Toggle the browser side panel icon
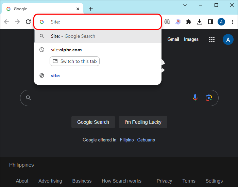Image resolution: width=238 pixels, height=187 pixels. tap(210, 22)
